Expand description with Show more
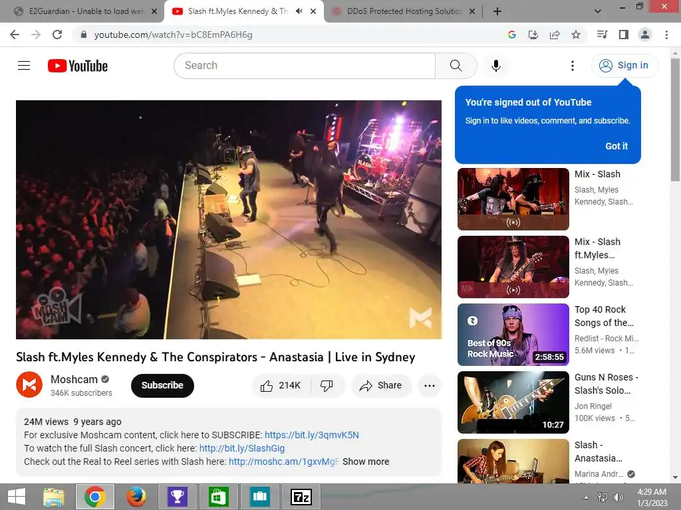The height and width of the screenshot is (510, 681). 366,462
